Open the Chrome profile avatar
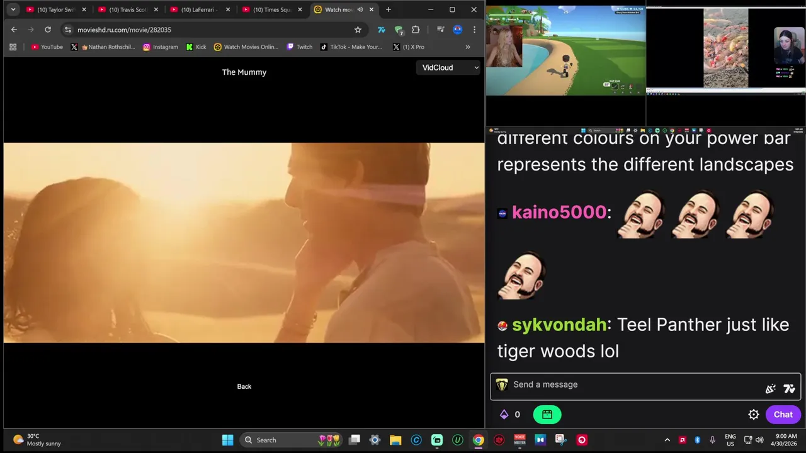Screen dimensions: 806x453 pyautogui.click(x=458, y=30)
